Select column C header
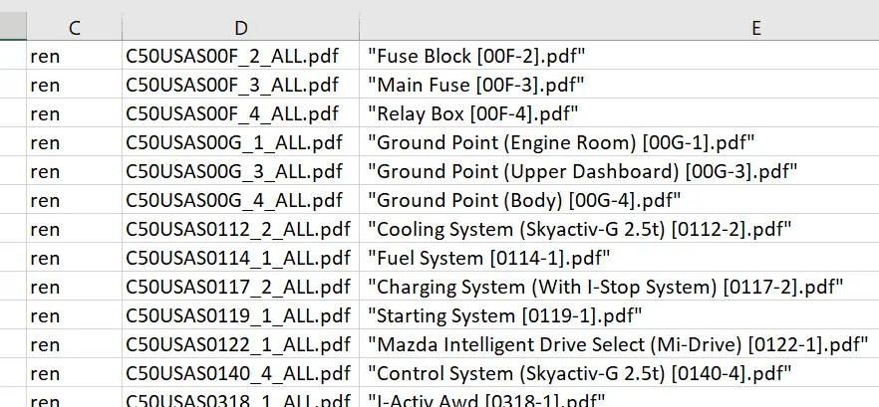Screen dimensions: 879x407 pyautogui.click(x=74, y=29)
